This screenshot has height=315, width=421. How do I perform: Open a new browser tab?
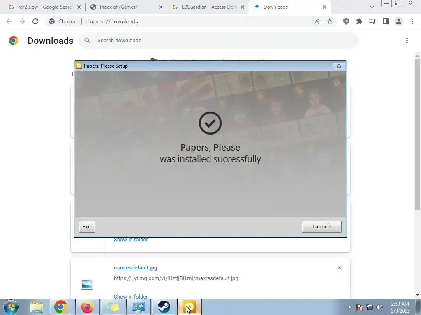tap(340, 7)
